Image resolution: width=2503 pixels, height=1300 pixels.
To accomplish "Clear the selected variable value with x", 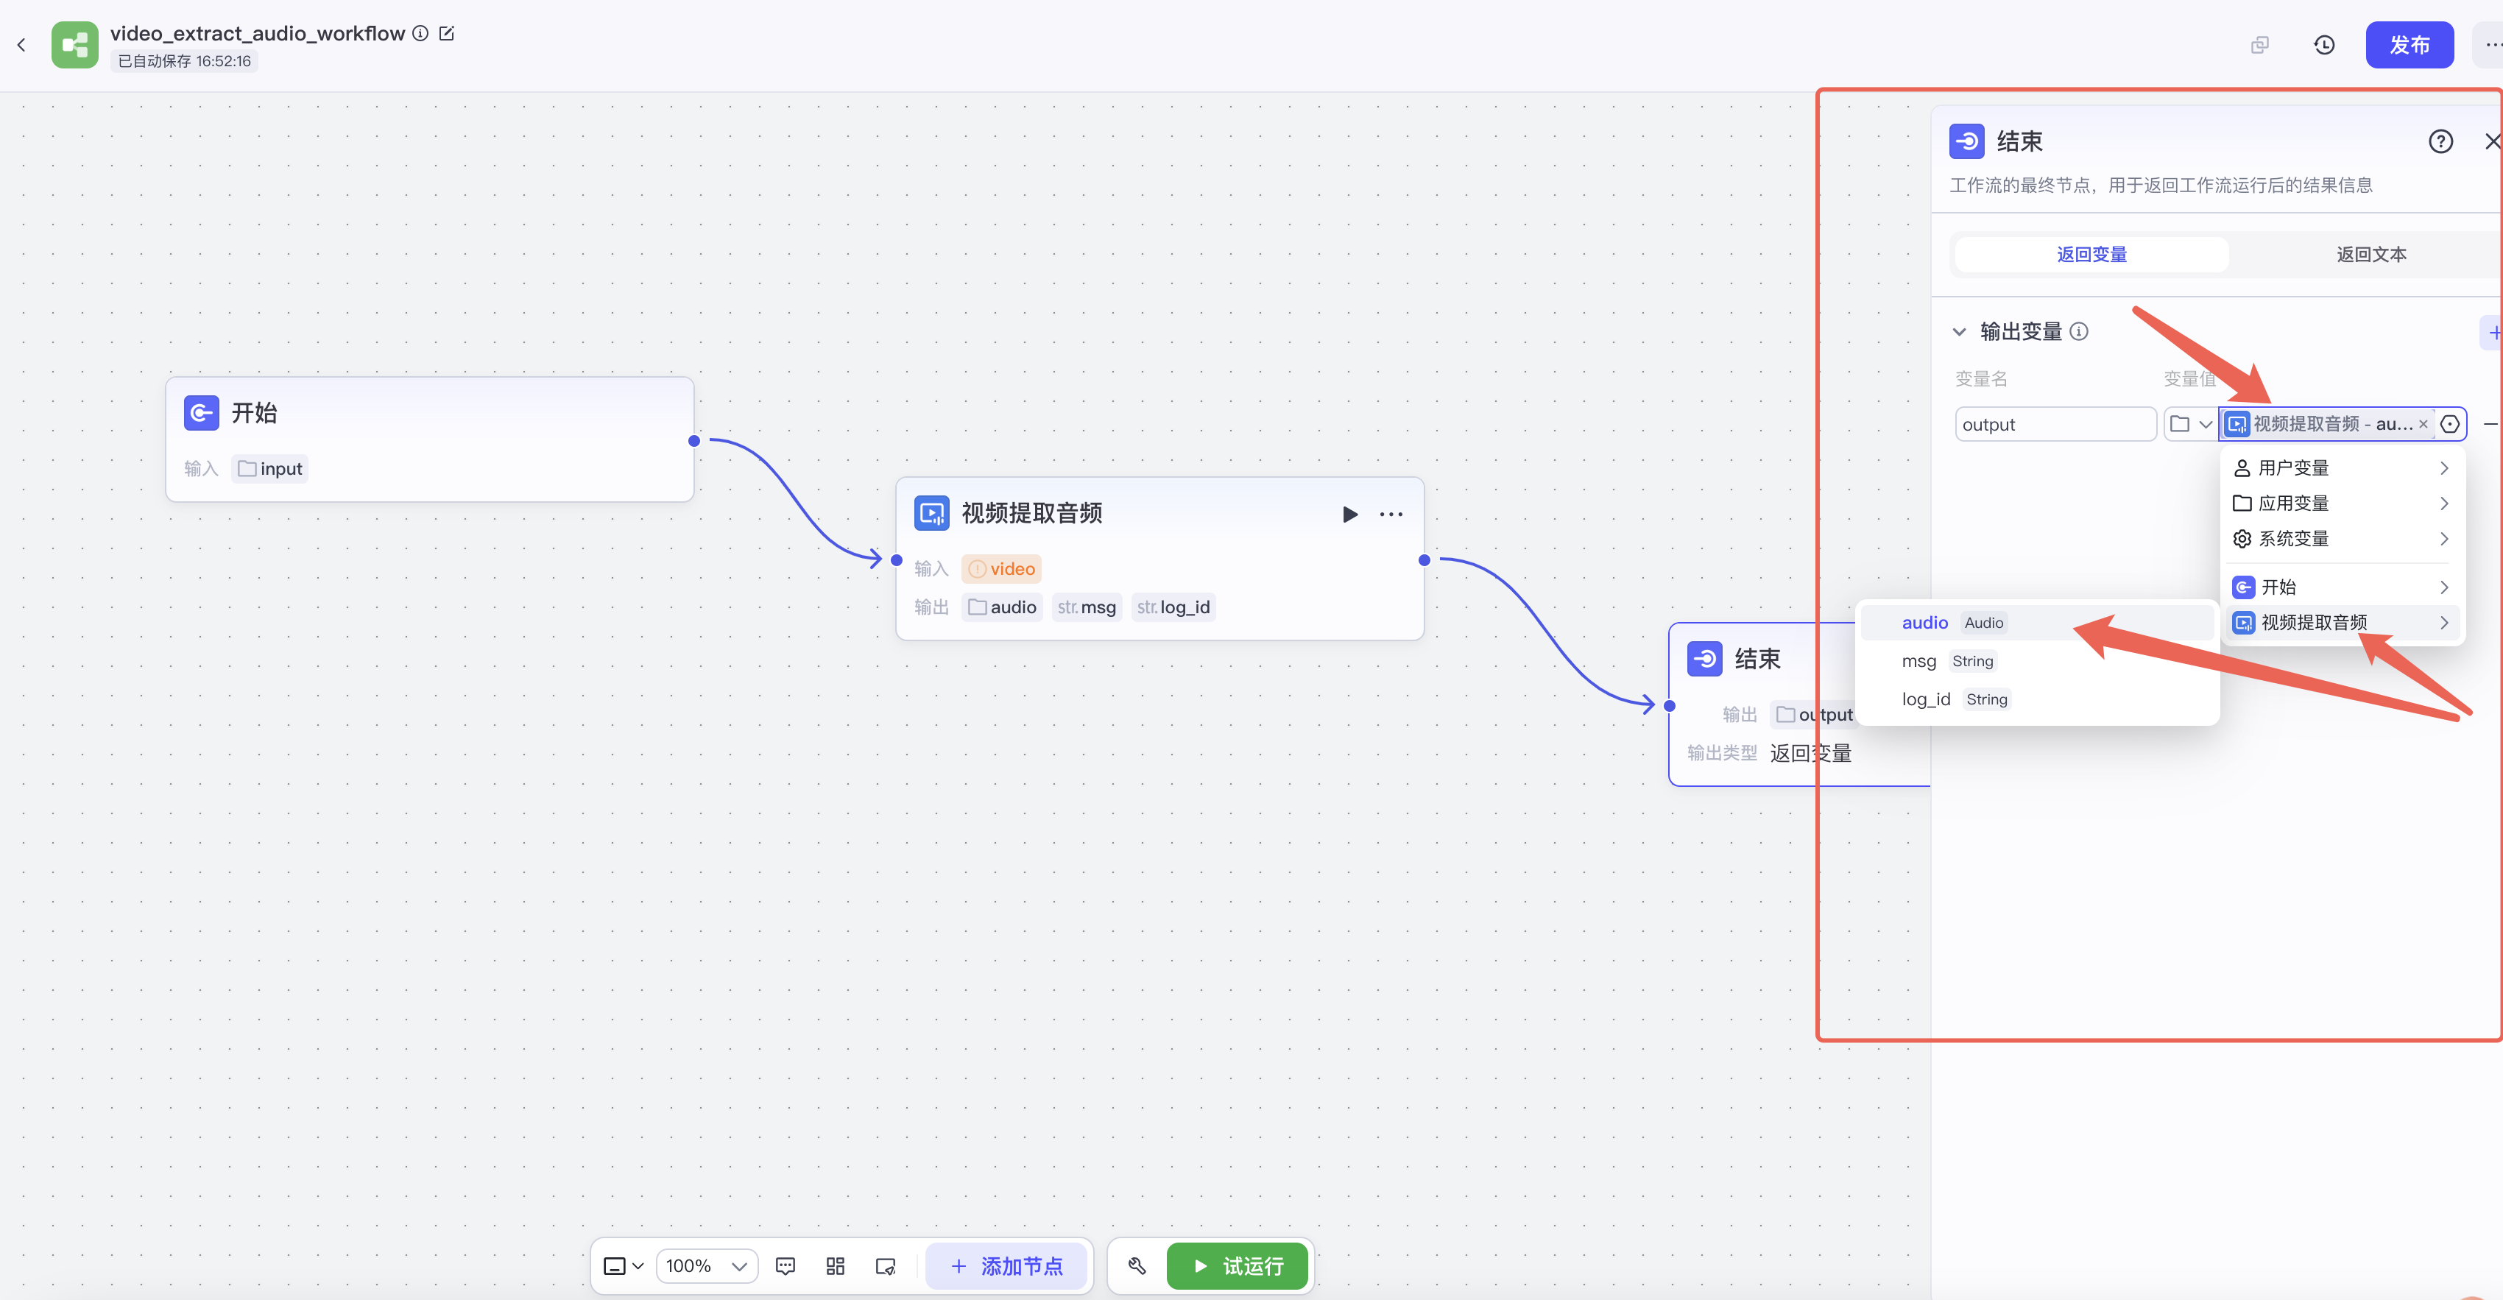I will click(x=2423, y=425).
